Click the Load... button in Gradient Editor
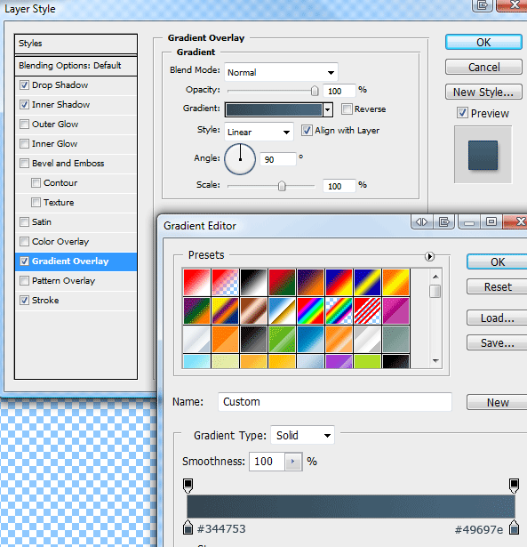This screenshot has width=527, height=547. point(498,318)
